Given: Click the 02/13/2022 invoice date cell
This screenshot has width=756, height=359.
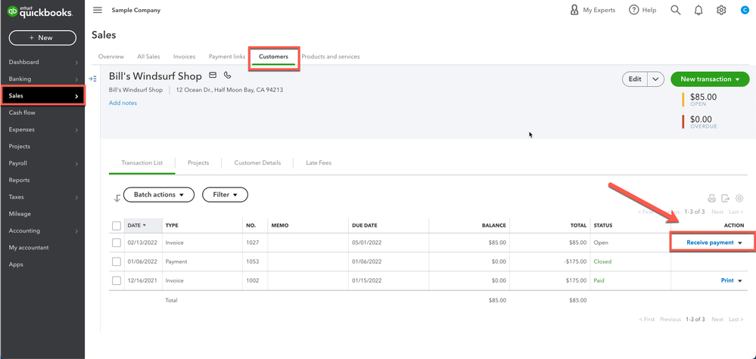Looking at the screenshot, I should pyautogui.click(x=142, y=243).
